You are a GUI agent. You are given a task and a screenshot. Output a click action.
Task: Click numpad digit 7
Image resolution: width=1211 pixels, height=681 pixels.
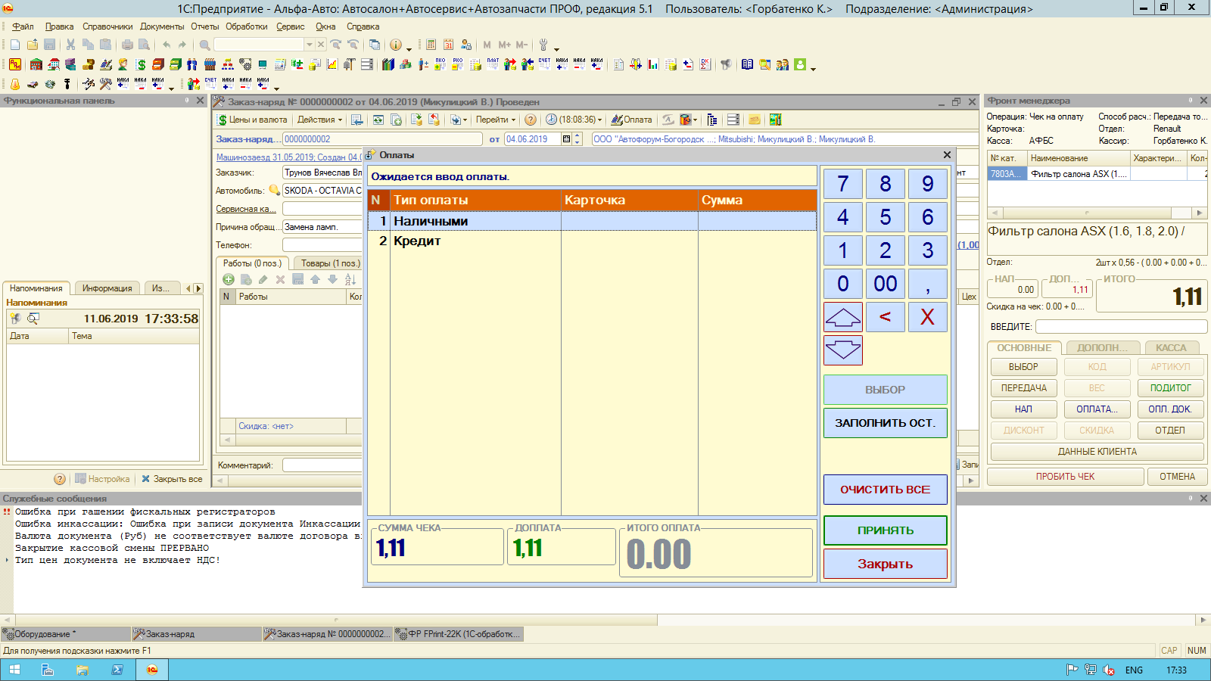pyautogui.click(x=843, y=184)
